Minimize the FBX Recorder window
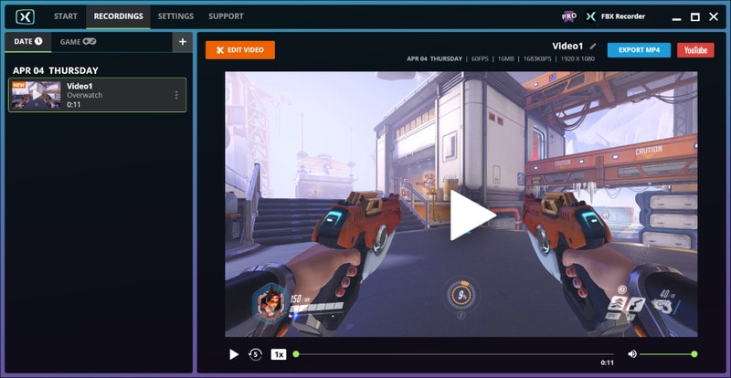The height and width of the screenshot is (378, 731). coord(677,17)
